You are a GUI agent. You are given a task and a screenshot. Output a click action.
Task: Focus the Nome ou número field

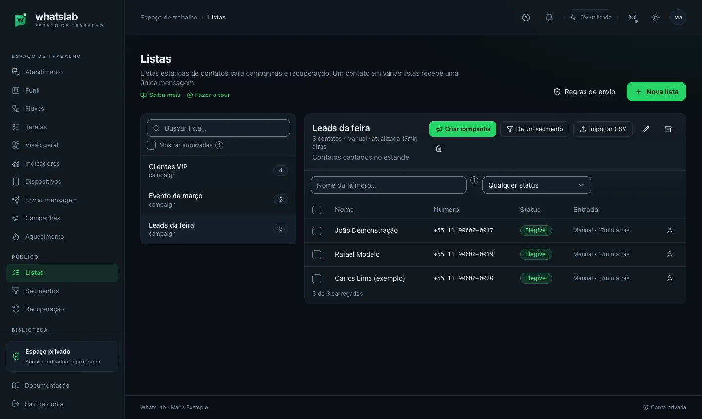pyautogui.click(x=389, y=185)
